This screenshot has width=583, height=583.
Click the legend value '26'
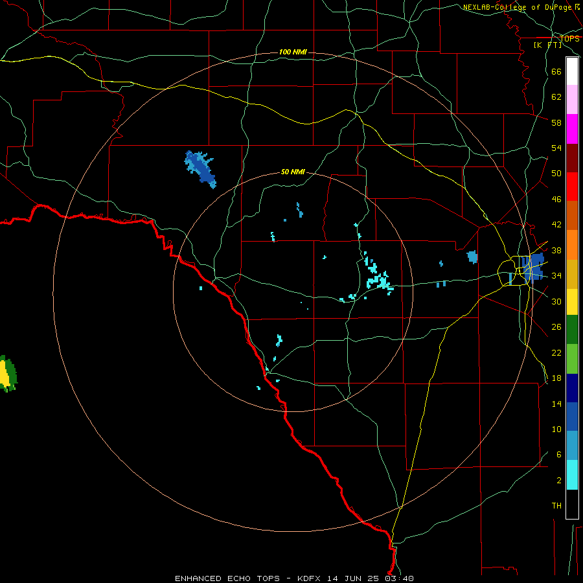click(556, 327)
